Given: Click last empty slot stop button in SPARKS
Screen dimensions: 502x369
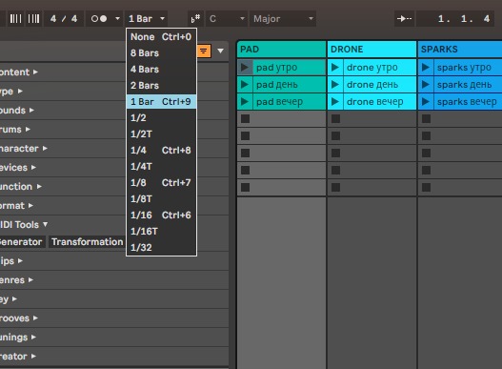Looking at the screenshot, I should pyautogui.click(x=426, y=187).
